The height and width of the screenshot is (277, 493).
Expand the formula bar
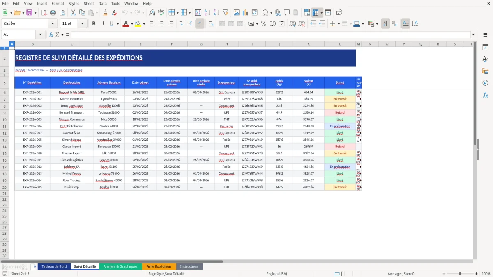pyautogui.click(x=474, y=34)
